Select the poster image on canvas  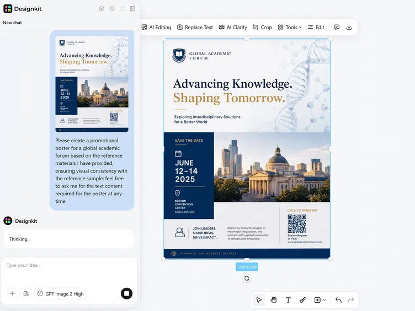pyautogui.click(x=247, y=149)
